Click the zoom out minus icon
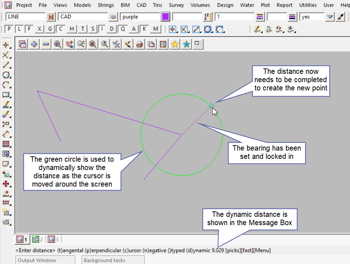The image size is (350, 264). pyautogui.click(x=46, y=44)
